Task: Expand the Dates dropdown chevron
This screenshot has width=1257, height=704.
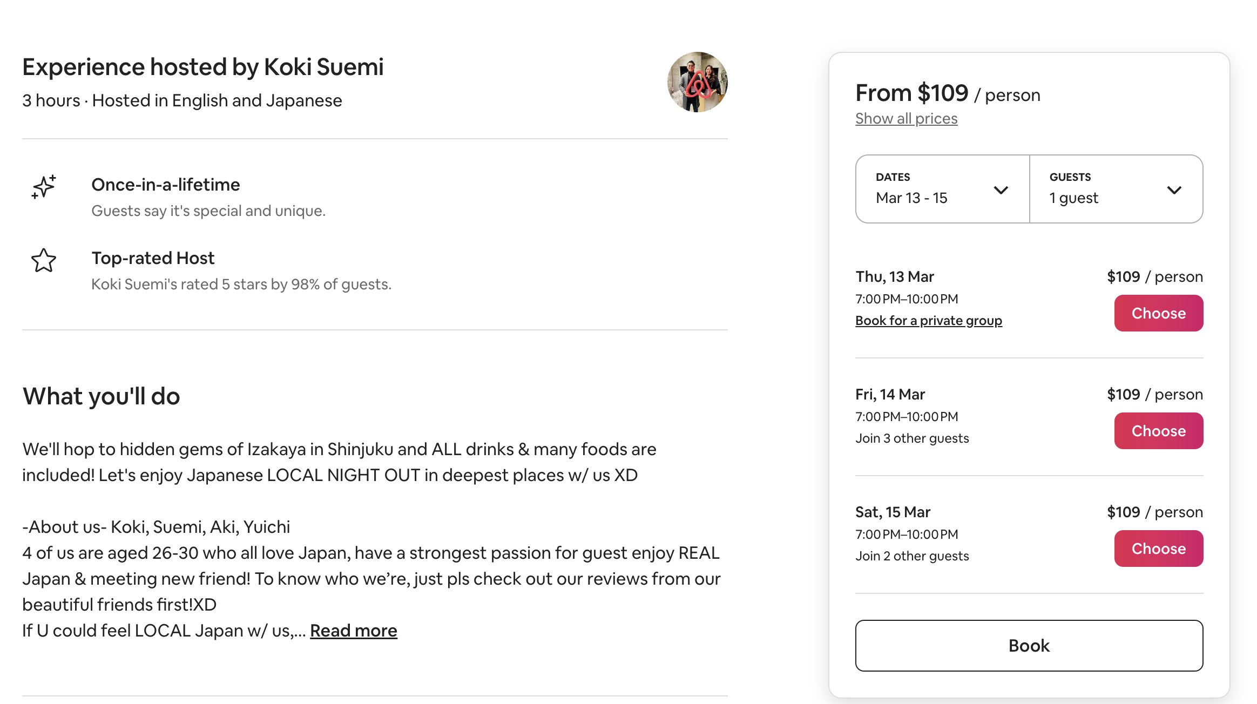Action: 1001,190
